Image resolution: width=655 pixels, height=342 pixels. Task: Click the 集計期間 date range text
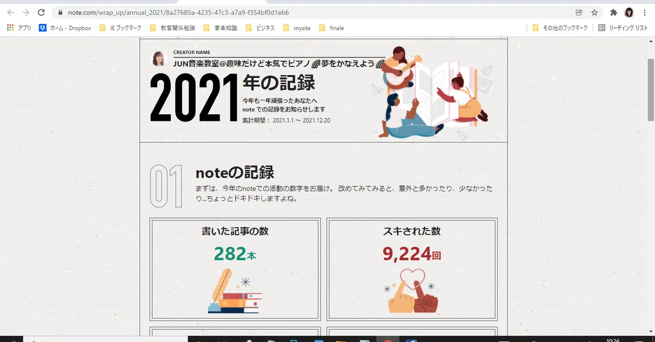coord(286,120)
